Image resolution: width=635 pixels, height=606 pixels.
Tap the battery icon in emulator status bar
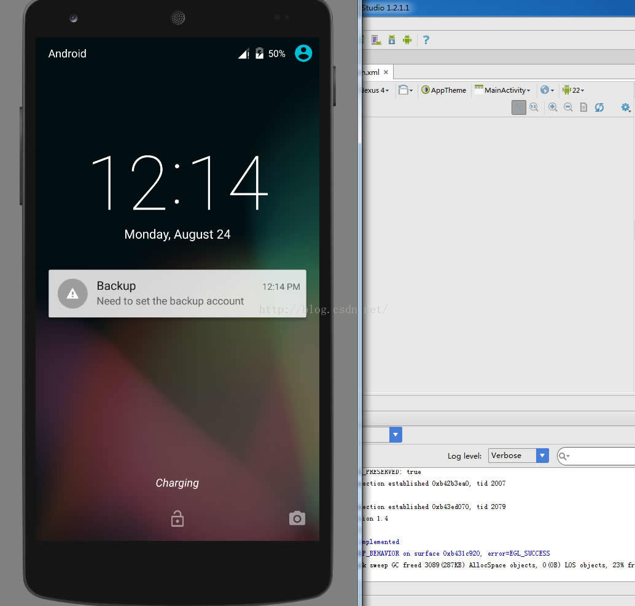(x=259, y=53)
